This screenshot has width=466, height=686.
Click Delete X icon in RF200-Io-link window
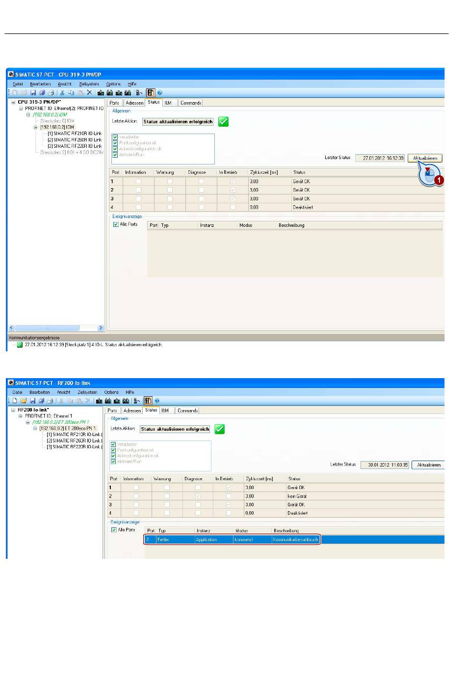88,401
